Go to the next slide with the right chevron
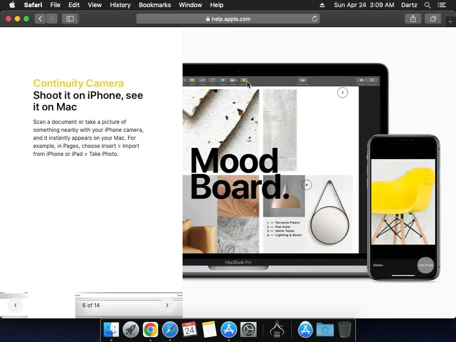Viewport: 456px width, 342px height. click(x=167, y=305)
